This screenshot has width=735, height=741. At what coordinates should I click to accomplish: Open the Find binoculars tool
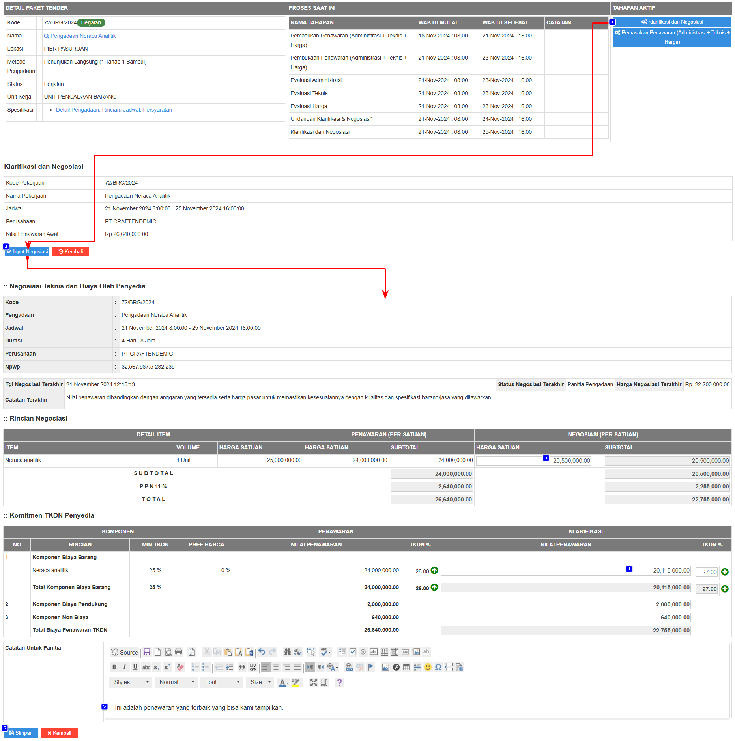[x=287, y=652]
